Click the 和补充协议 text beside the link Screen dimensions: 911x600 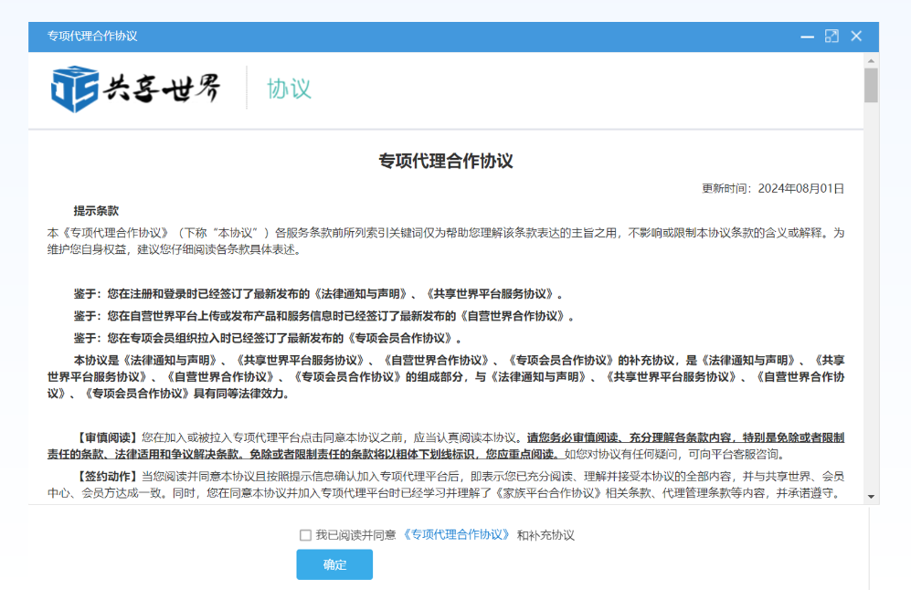pyautogui.click(x=546, y=535)
